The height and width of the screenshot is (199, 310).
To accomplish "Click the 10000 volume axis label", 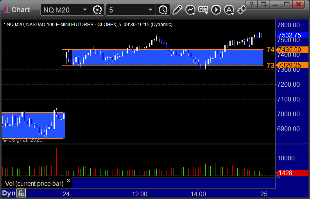I will coord(286,158).
